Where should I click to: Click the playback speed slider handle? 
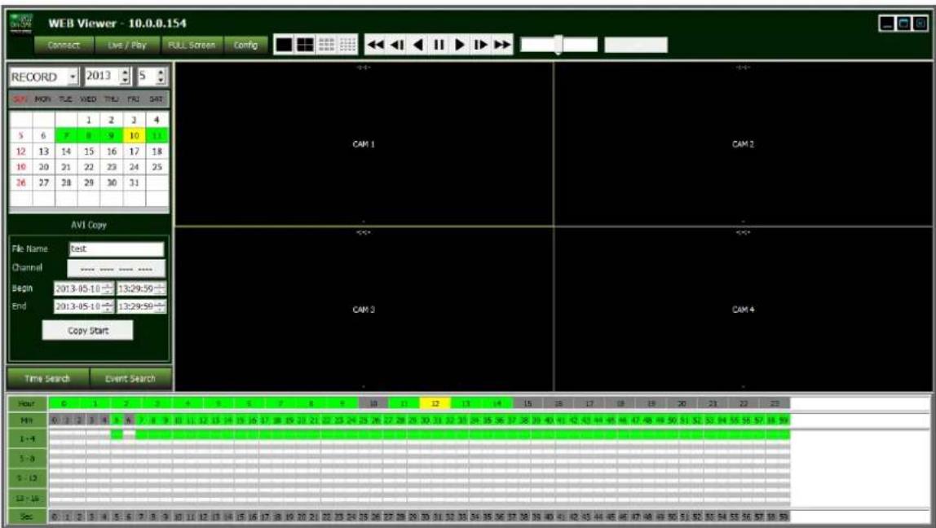(x=559, y=45)
